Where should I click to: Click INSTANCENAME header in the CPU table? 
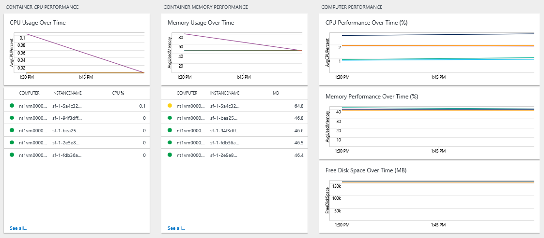[x=67, y=93]
